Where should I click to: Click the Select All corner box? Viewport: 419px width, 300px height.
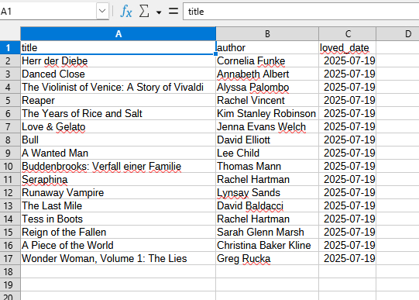tap(10, 33)
